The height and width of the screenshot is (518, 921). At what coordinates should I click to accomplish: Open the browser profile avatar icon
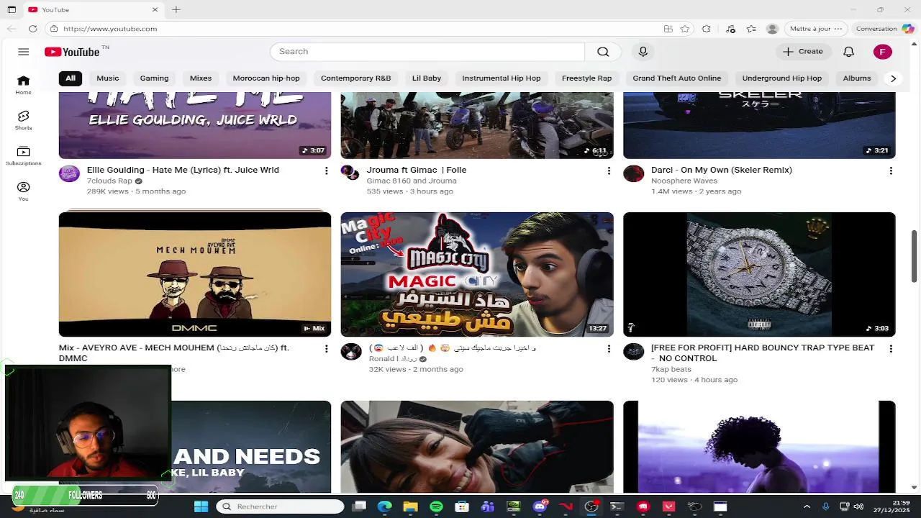point(772,29)
